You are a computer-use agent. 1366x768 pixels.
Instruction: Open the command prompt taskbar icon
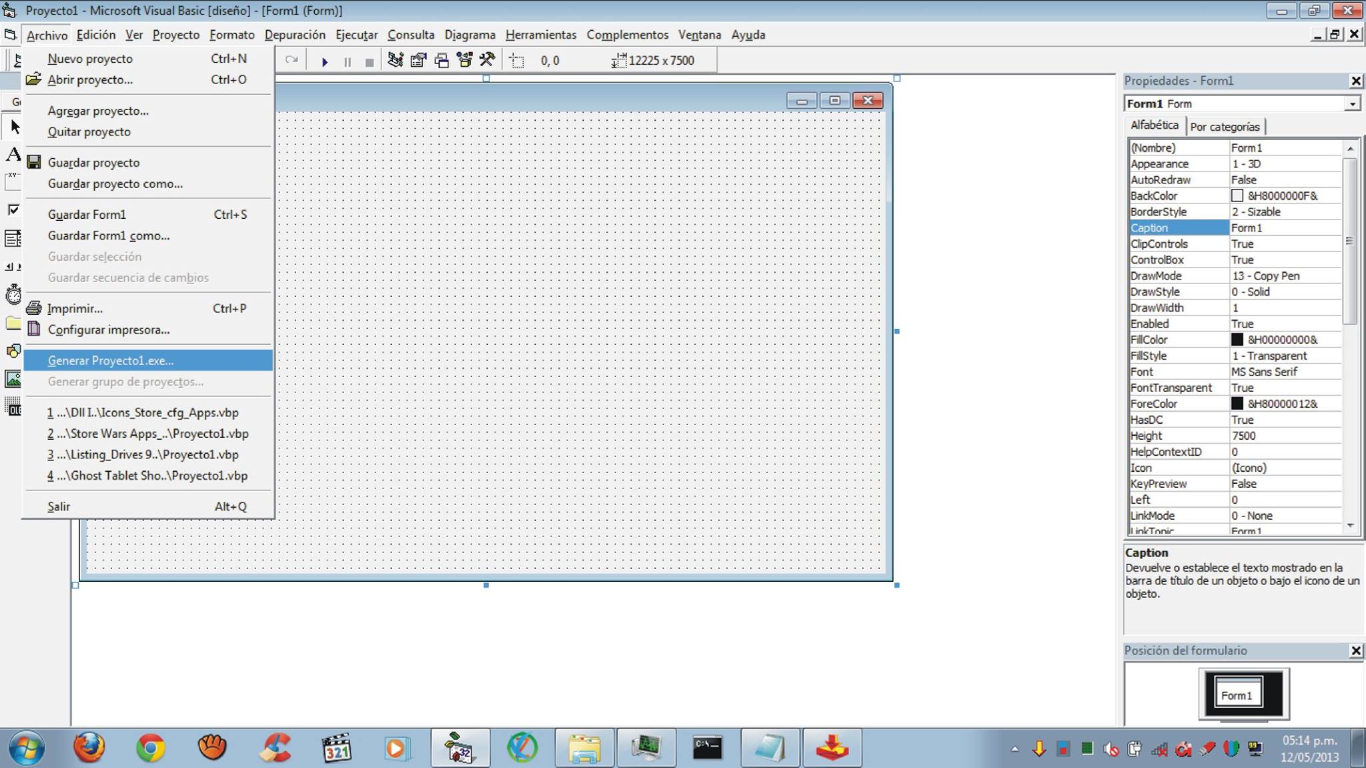[x=708, y=747]
